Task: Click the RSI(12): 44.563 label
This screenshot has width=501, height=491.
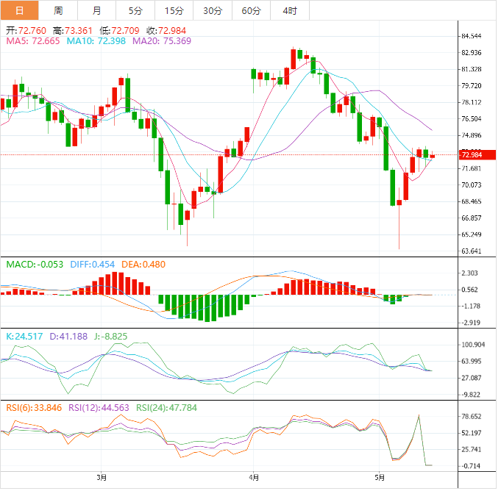Action: [x=99, y=408]
